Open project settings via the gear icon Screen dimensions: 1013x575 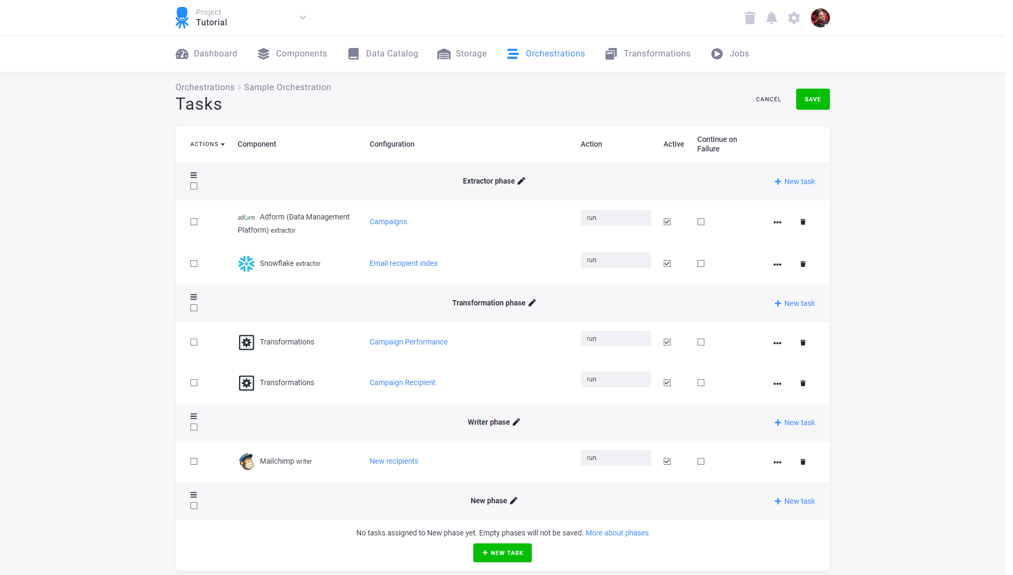pos(794,17)
